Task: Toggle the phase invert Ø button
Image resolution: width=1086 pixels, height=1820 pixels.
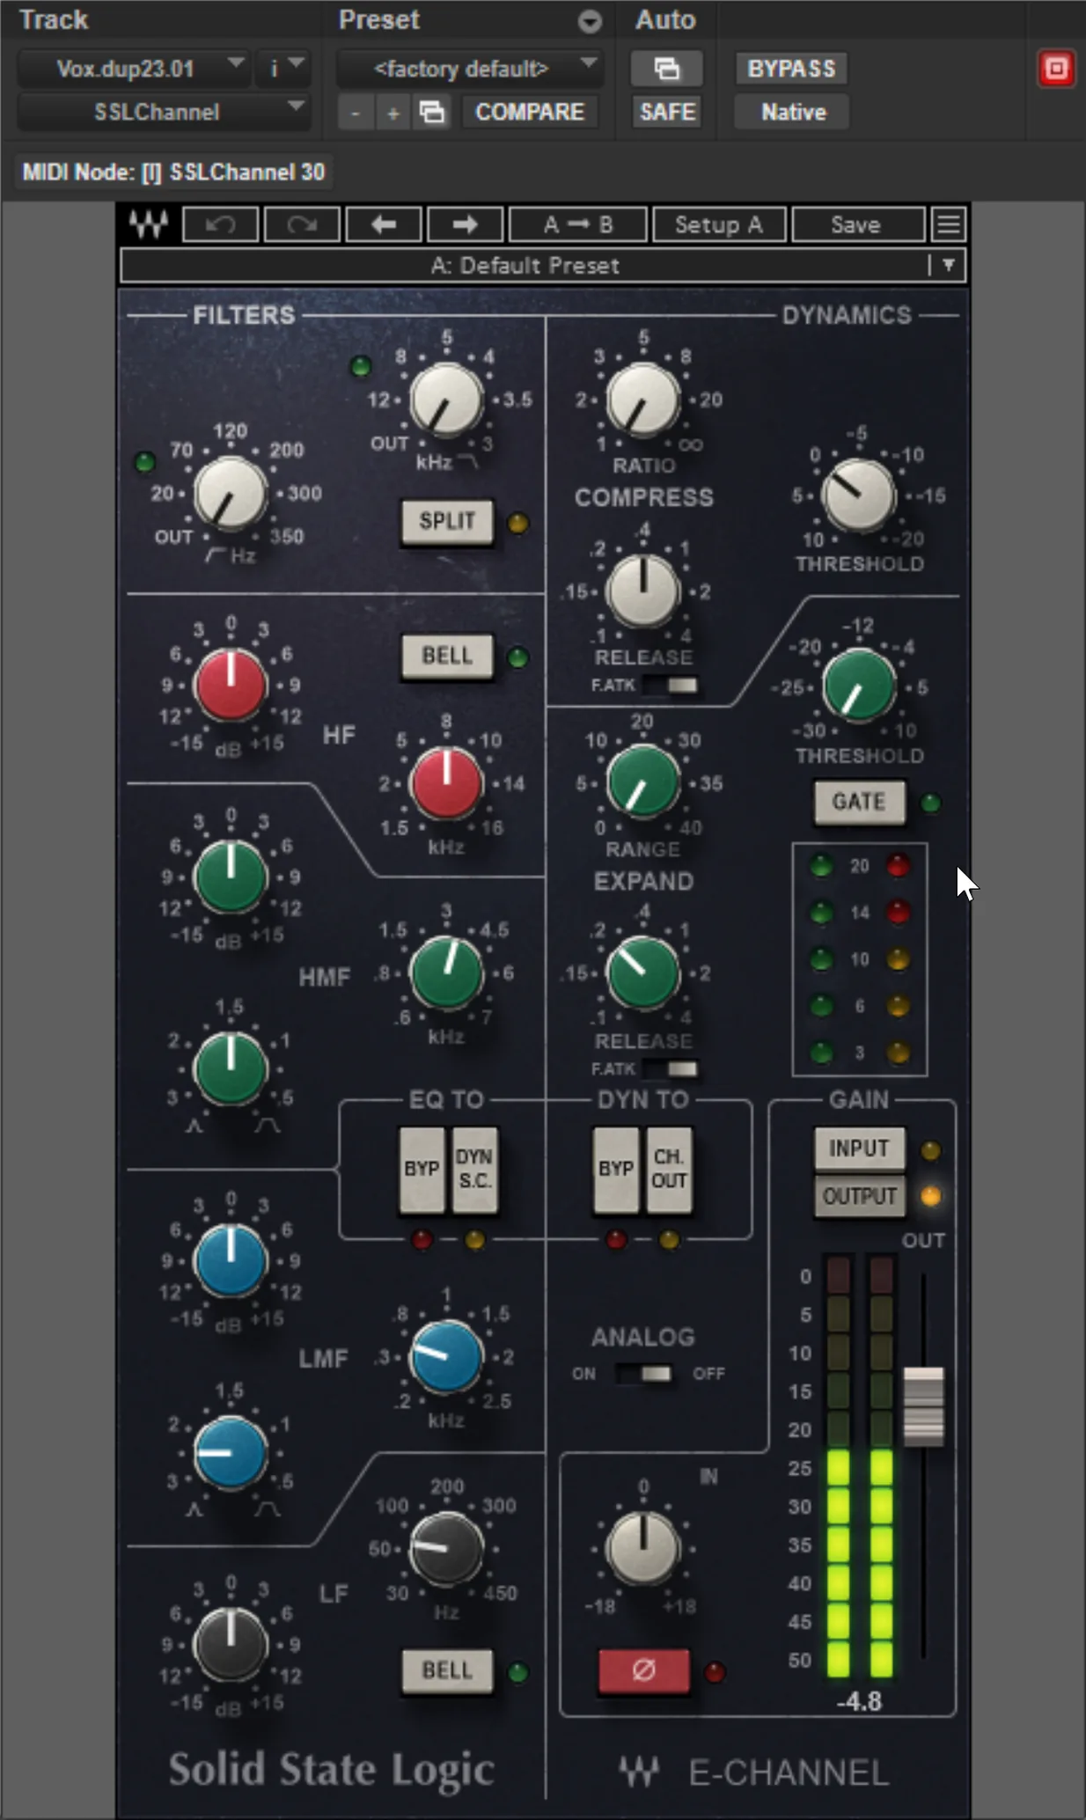Action: click(643, 1670)
